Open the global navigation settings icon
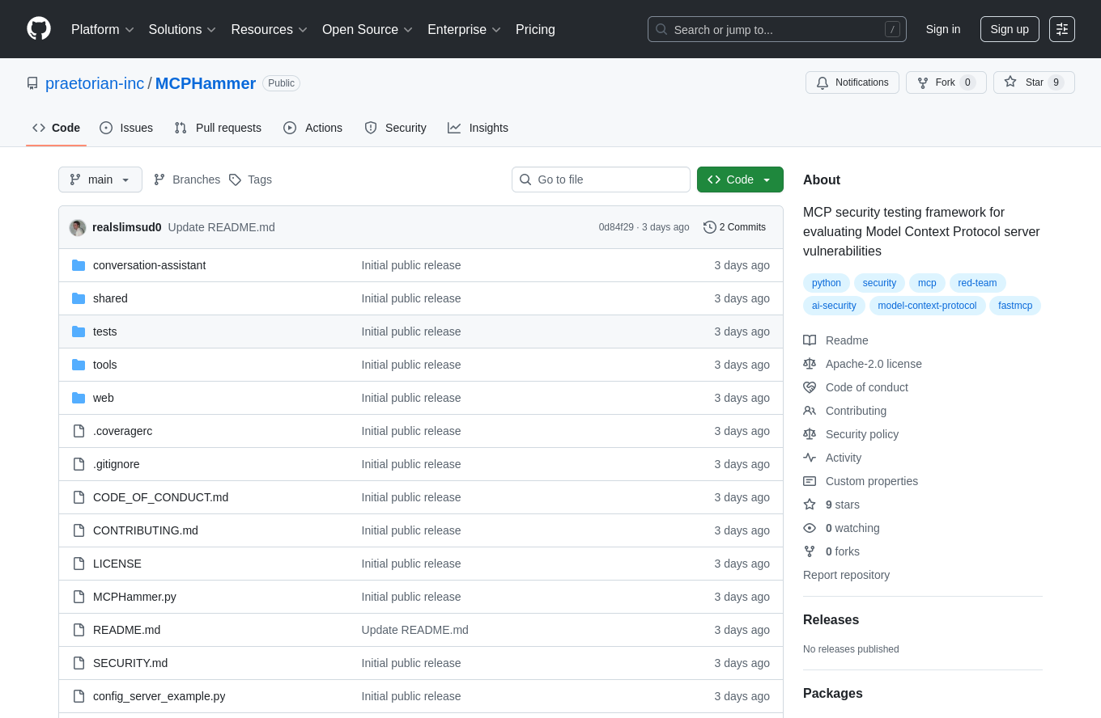Viewport: 1101px width, 718px height. [1061, 29]
